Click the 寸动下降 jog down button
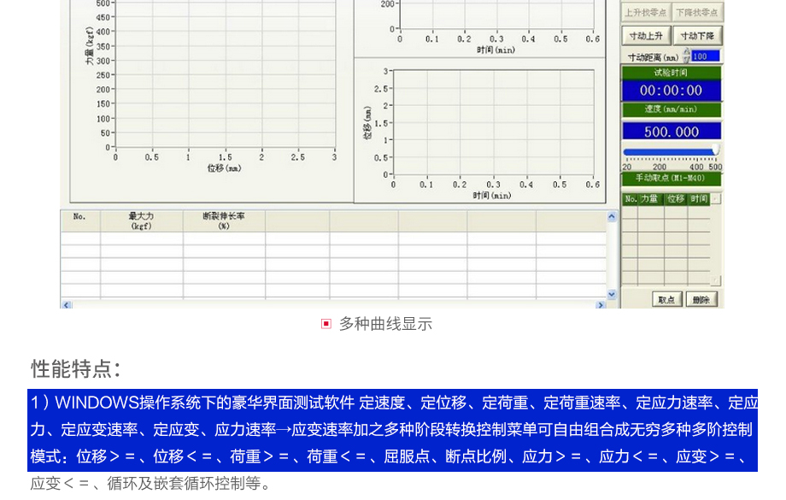The image size is (786, 500). tap(697, 36)
